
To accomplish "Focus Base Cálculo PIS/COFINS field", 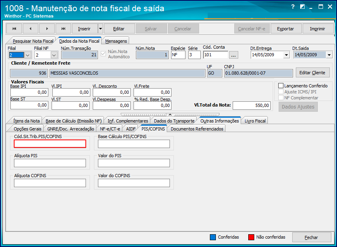I will pos(134,144).
